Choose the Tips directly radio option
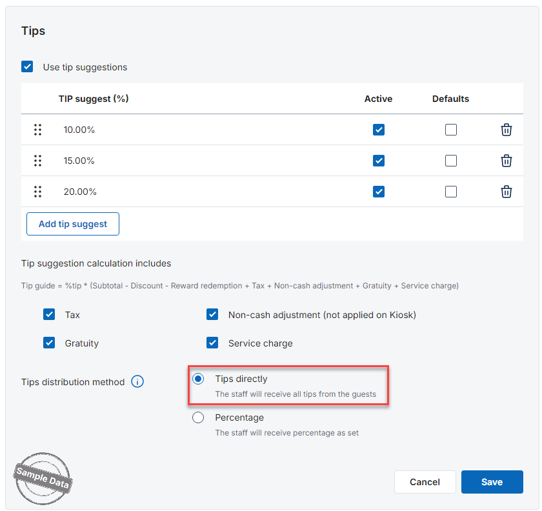Viewport: 542px width, 511px height. click(x=199, y=379)
